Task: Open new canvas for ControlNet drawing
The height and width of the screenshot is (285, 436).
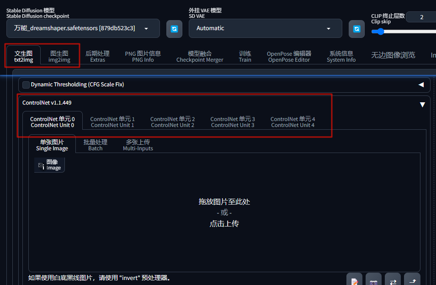Action: 354,280
